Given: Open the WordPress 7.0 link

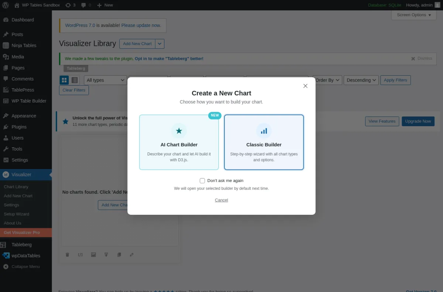Looking at the screenshot, I should tap(80, 25).
